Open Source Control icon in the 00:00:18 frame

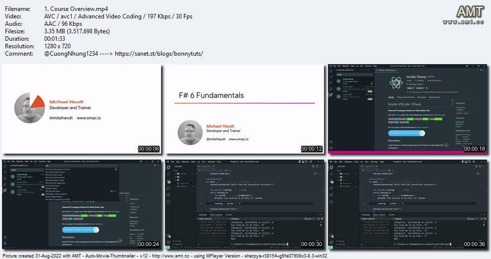tap(331, 83)
